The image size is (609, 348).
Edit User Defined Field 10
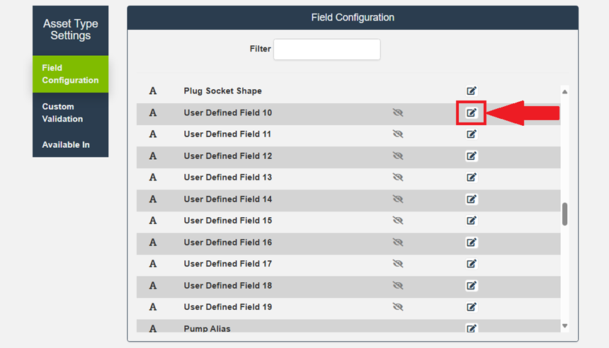point(472,113)
